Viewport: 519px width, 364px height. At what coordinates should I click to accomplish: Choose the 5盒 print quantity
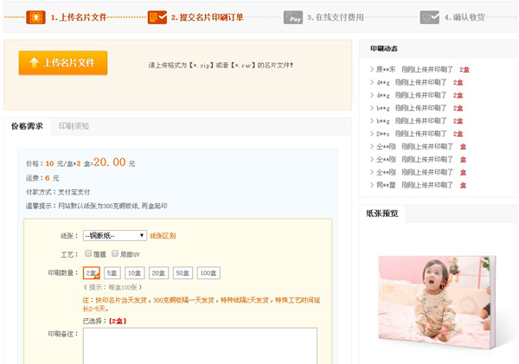coord(112,273)
